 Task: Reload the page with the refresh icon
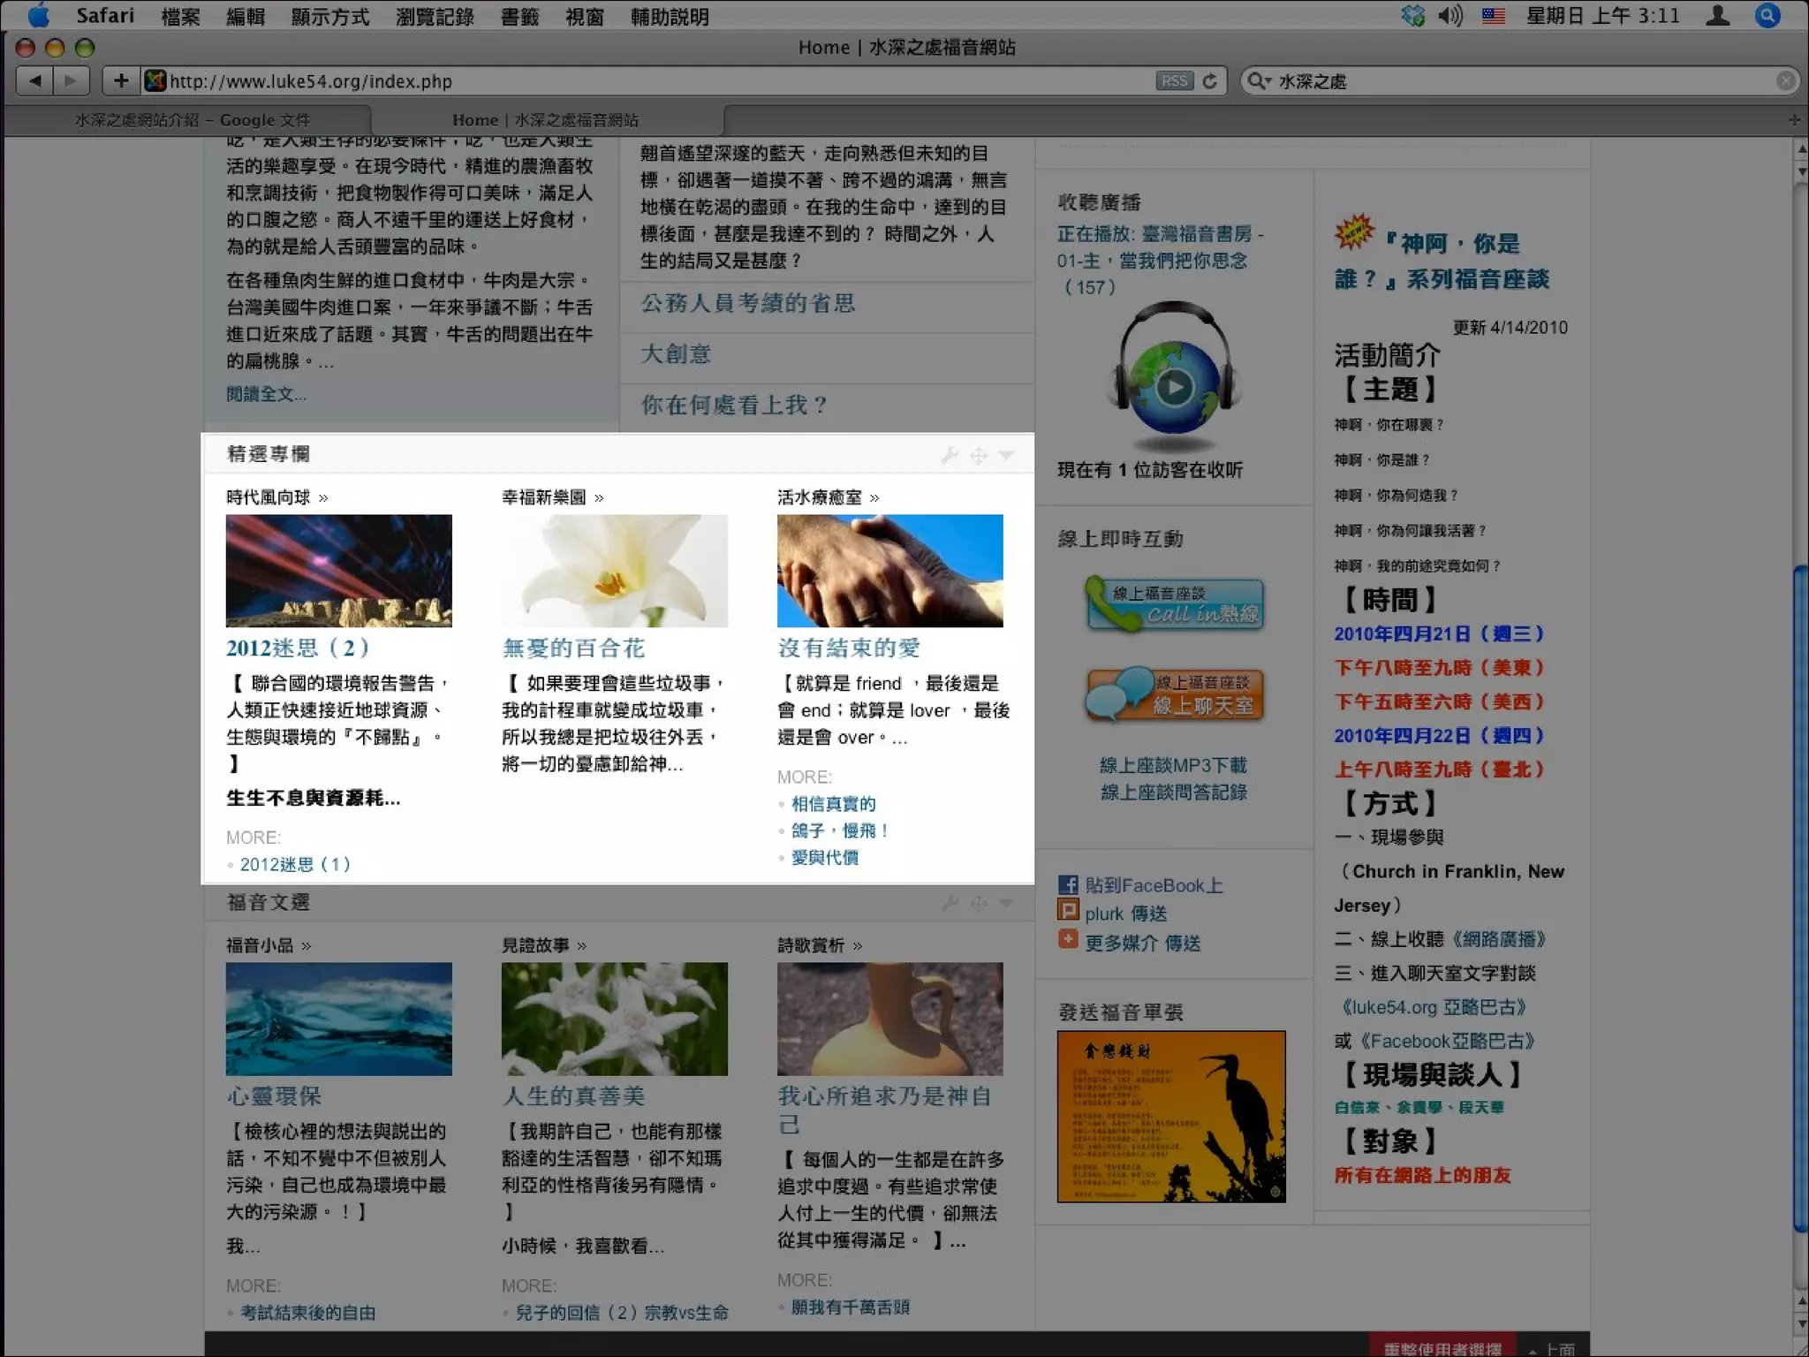(1210, 81)
